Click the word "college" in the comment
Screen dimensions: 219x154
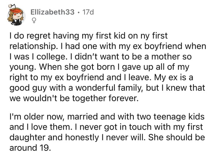(50, 57)
